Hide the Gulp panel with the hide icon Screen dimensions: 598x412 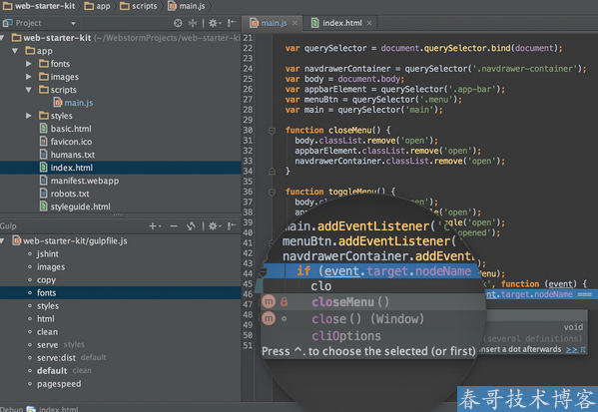point(232,226)
